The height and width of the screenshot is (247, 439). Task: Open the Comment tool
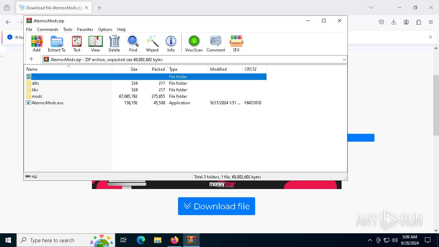click(216, 44)
